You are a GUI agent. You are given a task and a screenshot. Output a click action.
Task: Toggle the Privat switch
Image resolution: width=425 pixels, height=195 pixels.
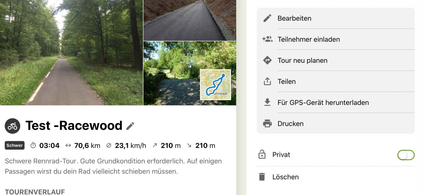(x=406, y=155)
